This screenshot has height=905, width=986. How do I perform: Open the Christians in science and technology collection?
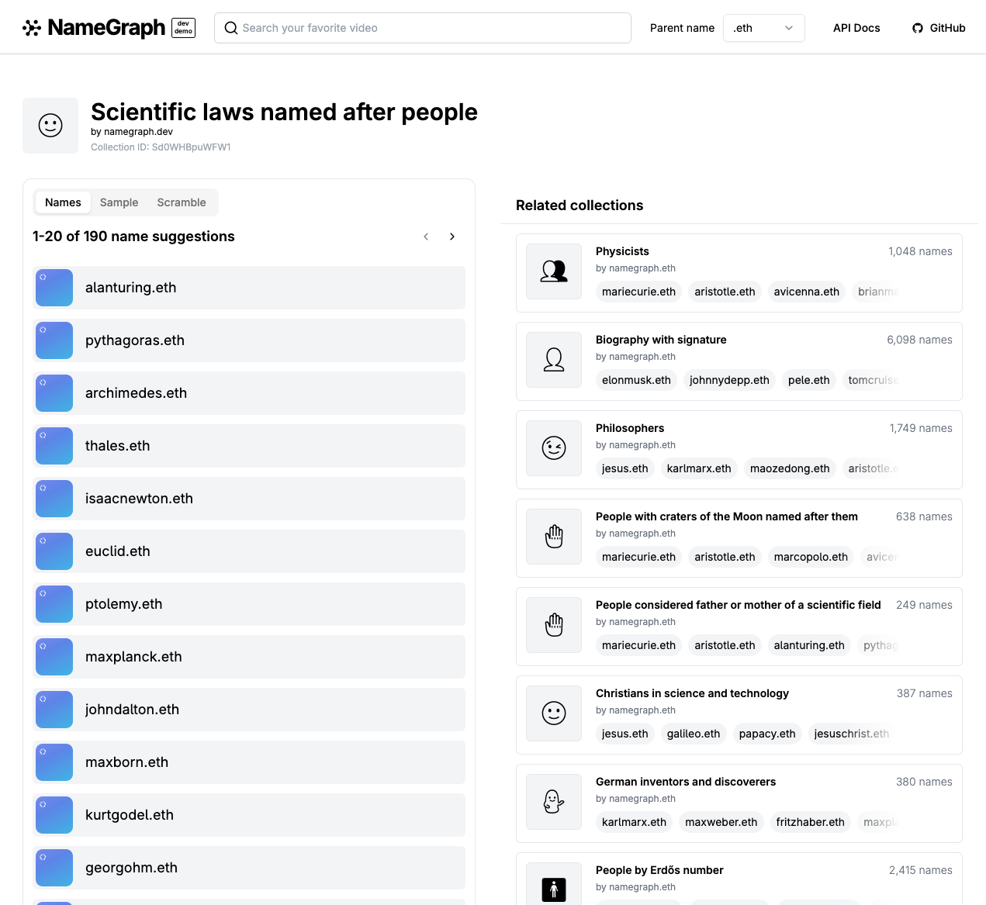pos(692,693)
